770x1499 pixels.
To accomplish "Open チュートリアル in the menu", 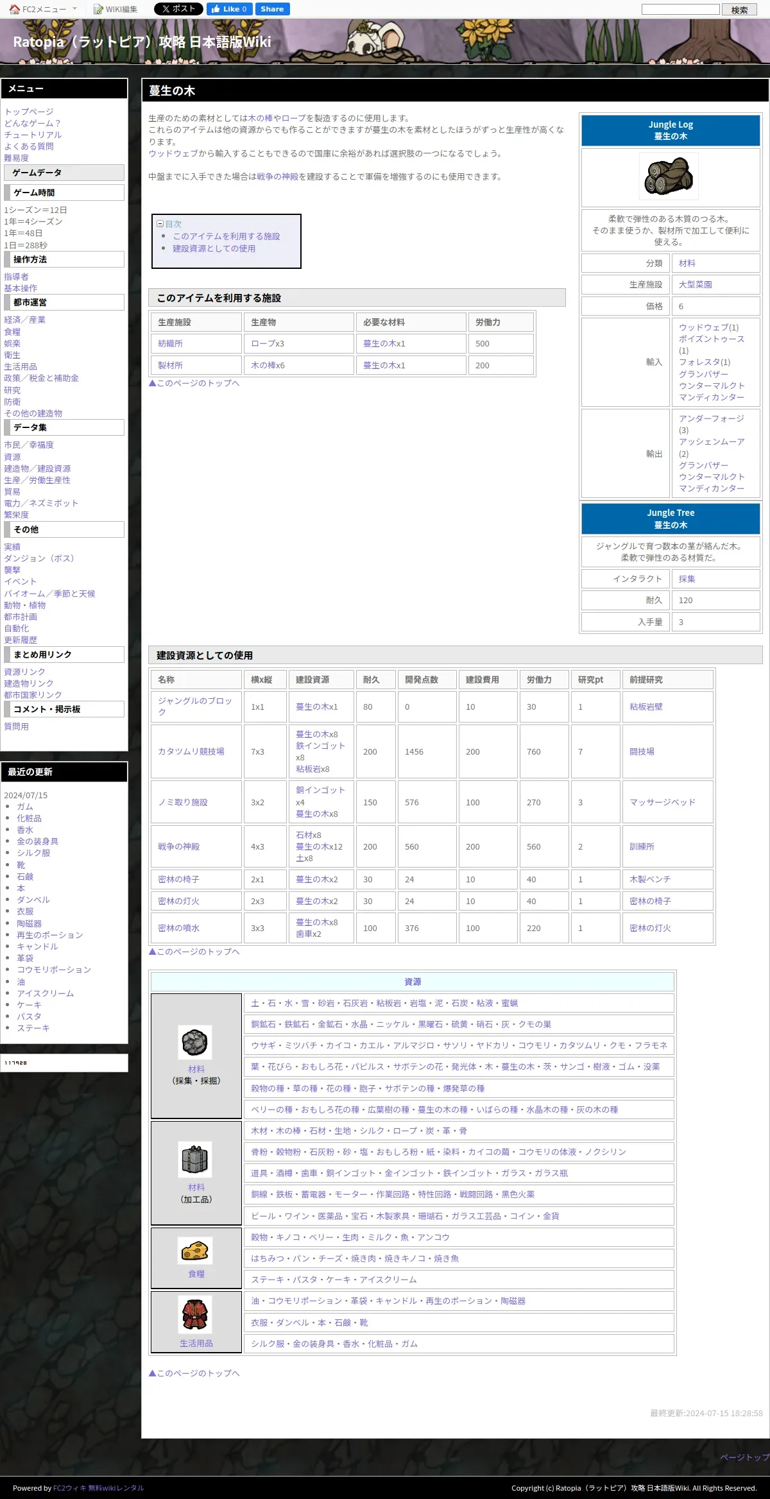I will point(33,135).
